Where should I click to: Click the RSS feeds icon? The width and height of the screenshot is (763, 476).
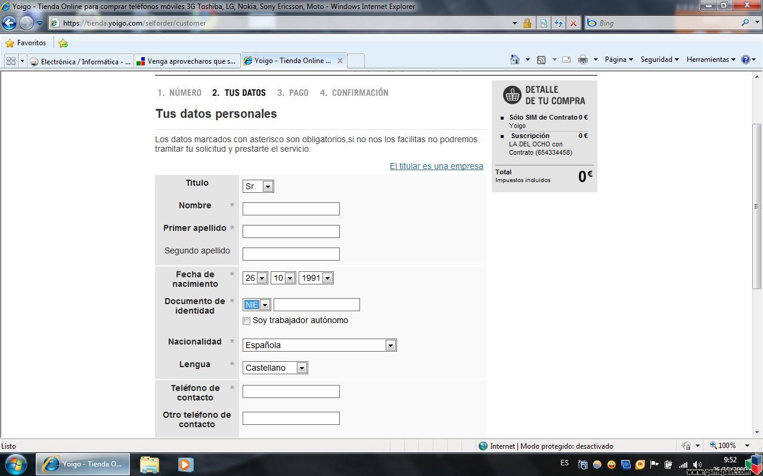tap(541, 59)
